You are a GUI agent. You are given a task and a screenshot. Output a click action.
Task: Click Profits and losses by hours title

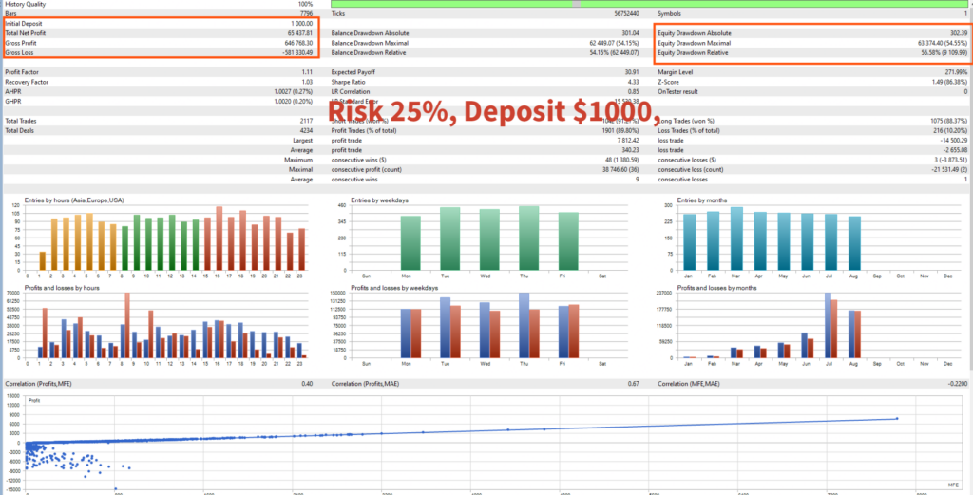click(x=62, y=288)
